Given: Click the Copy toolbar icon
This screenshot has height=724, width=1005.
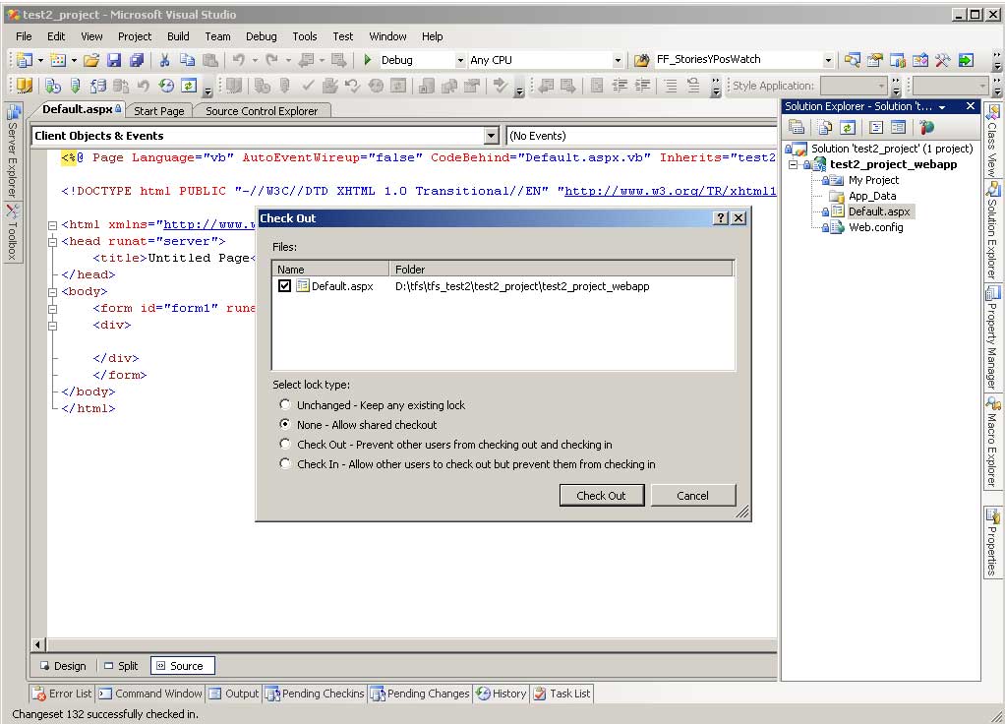Looking at the screenshot, I should pyautogui.click(x=187, y=60).
